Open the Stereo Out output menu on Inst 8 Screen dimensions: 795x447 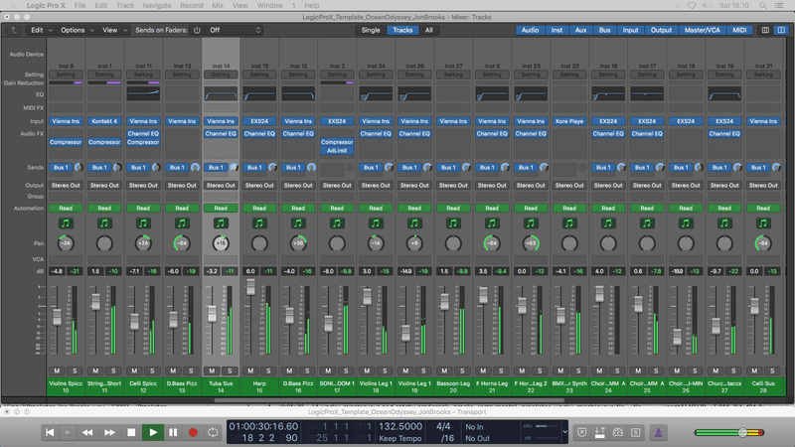[66, 186]
